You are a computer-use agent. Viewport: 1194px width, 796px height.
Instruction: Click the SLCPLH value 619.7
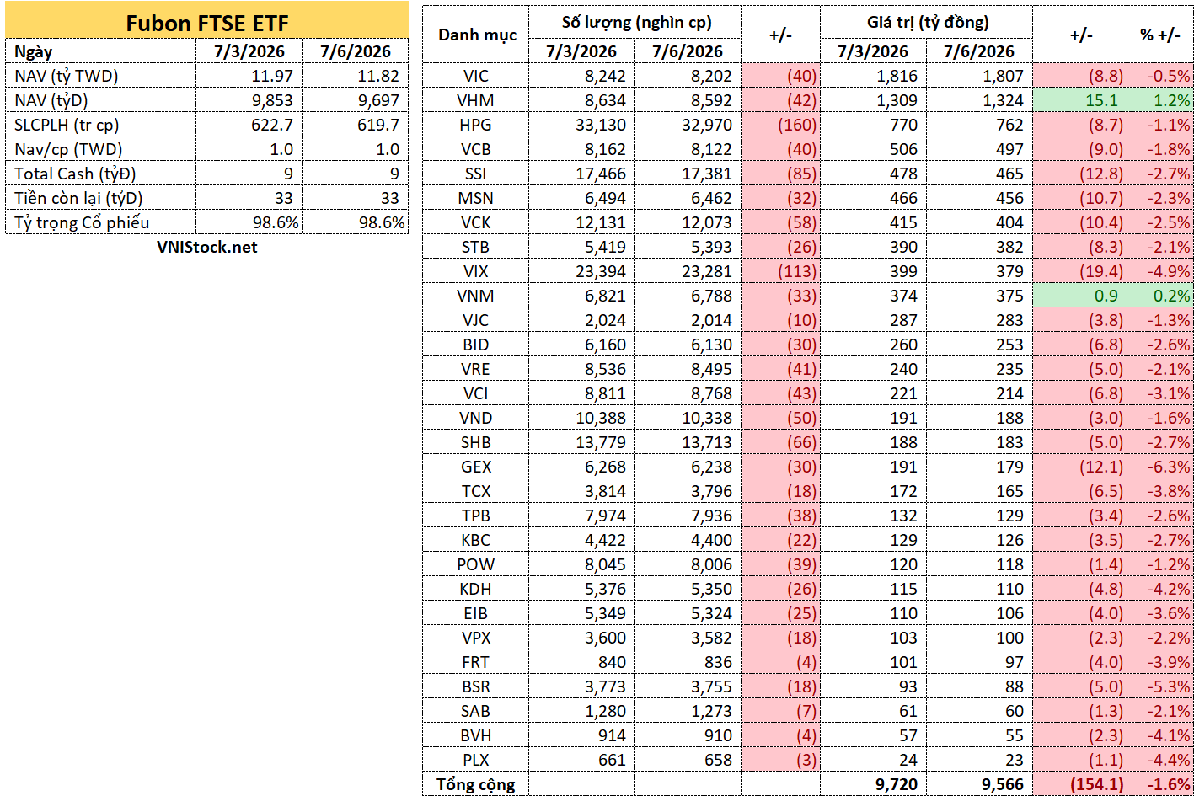point(356,125)
